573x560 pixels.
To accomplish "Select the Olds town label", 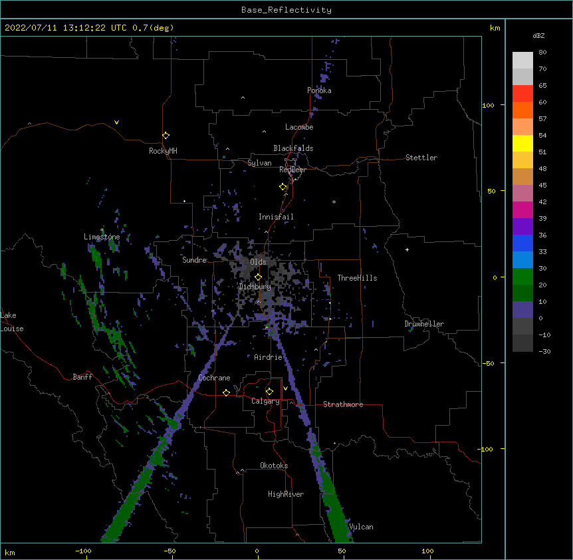I will click(258, 262).
